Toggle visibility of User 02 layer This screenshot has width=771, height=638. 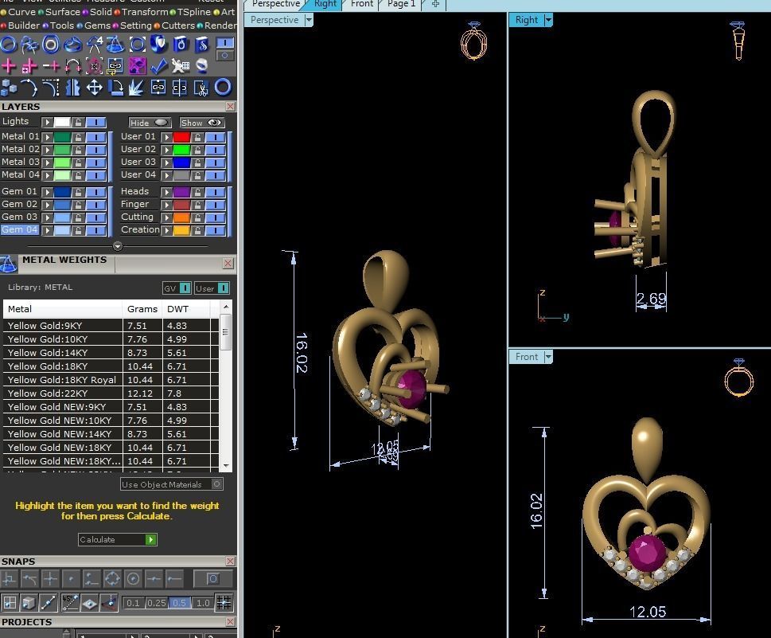point(216,150)
